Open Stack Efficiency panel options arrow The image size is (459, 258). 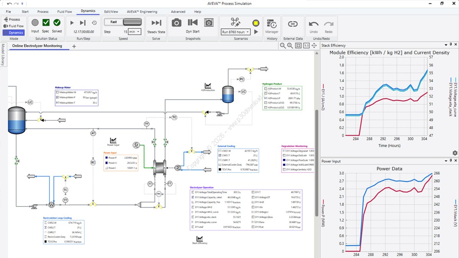click(446, 45)
